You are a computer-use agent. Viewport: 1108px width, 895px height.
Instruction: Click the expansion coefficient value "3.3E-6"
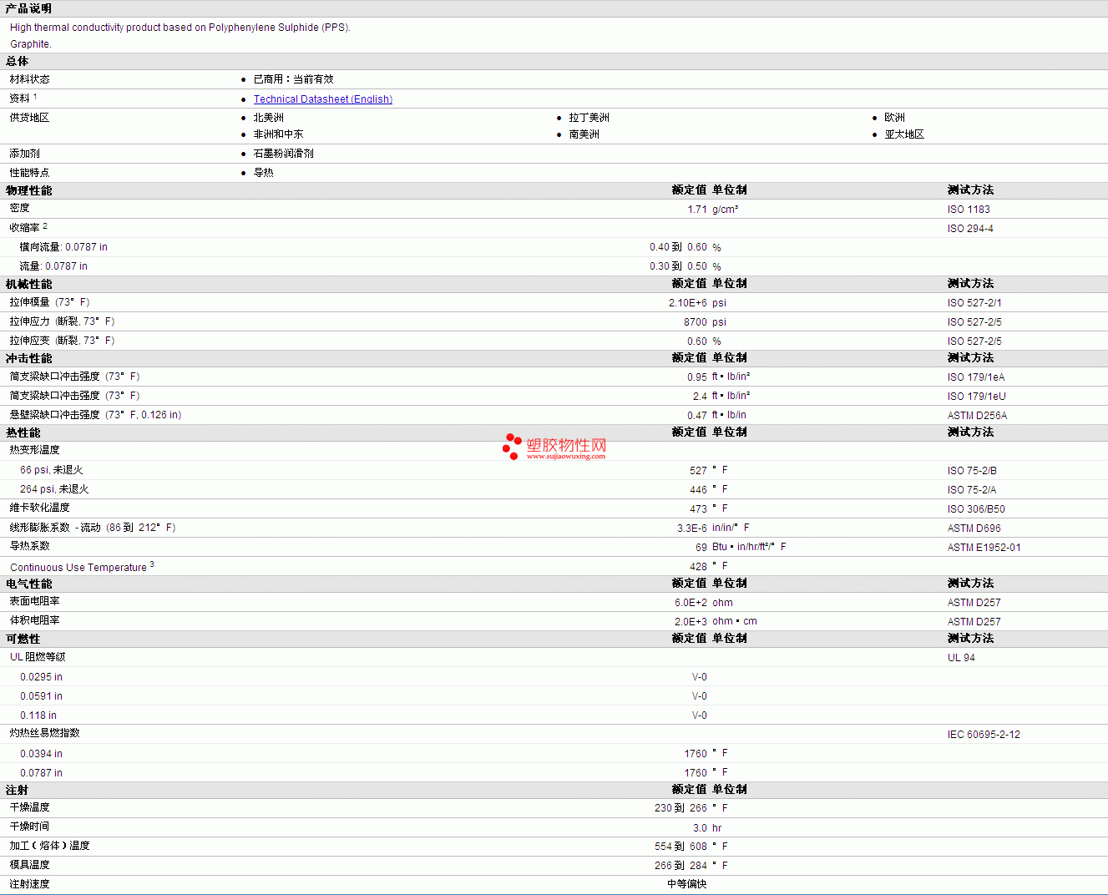click(692, 528)
